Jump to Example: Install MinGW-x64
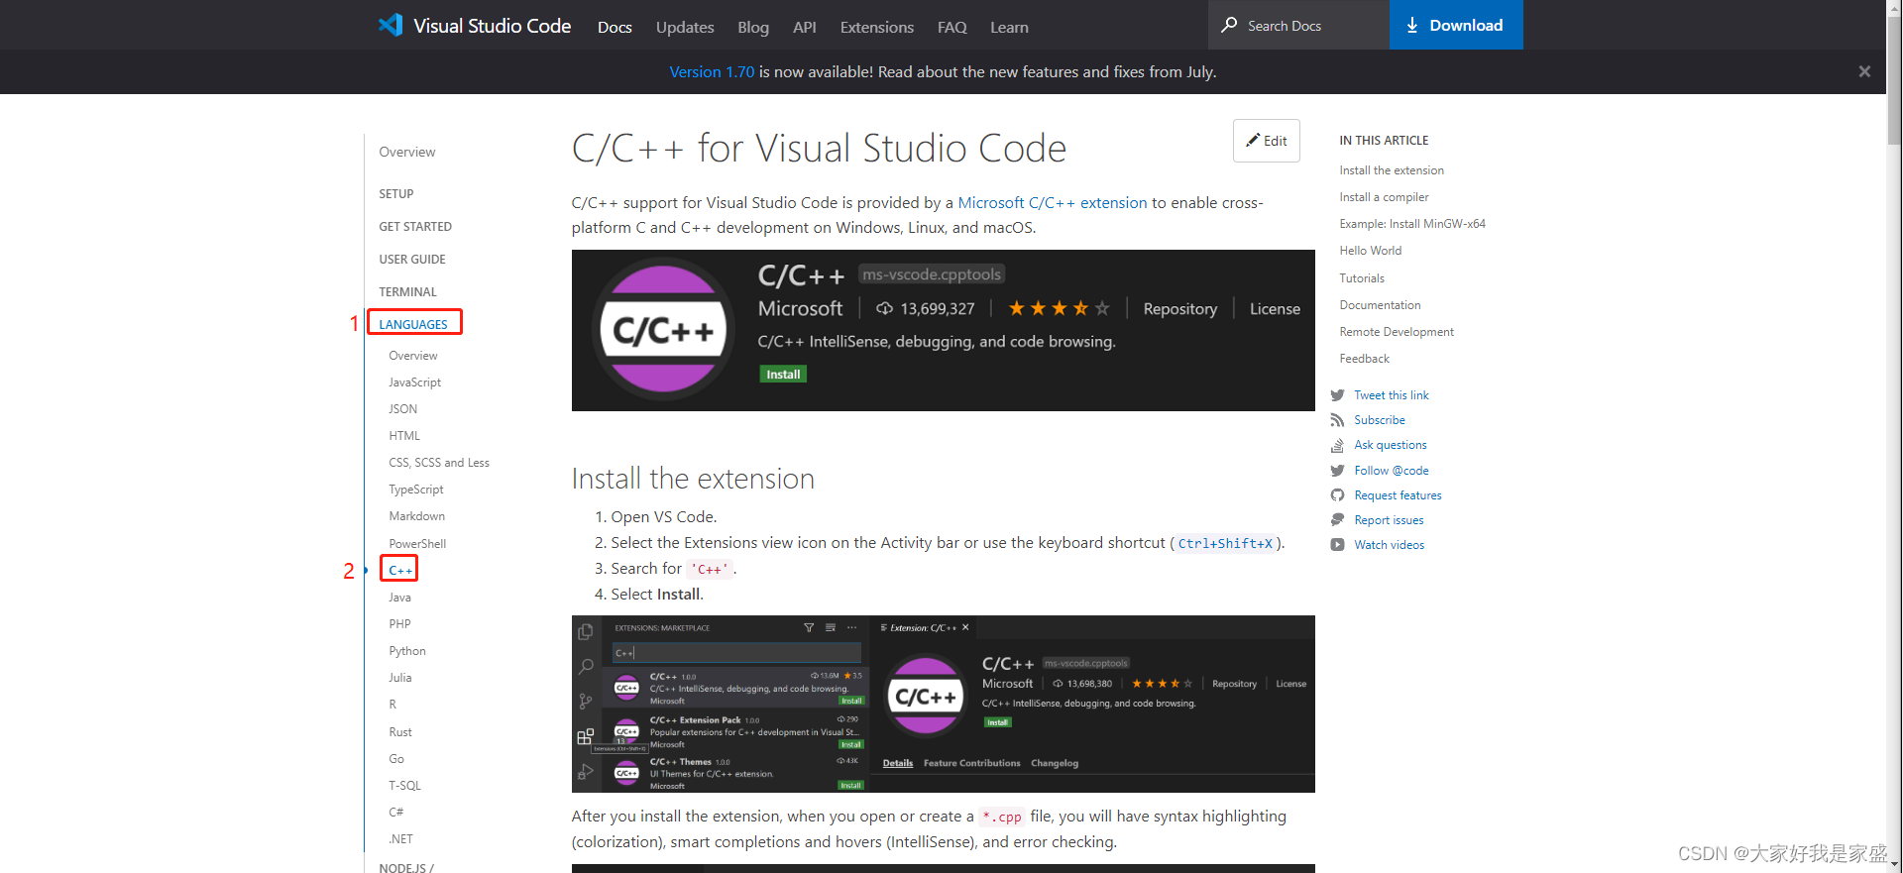1903x873 pixels. coord(1412,224)
